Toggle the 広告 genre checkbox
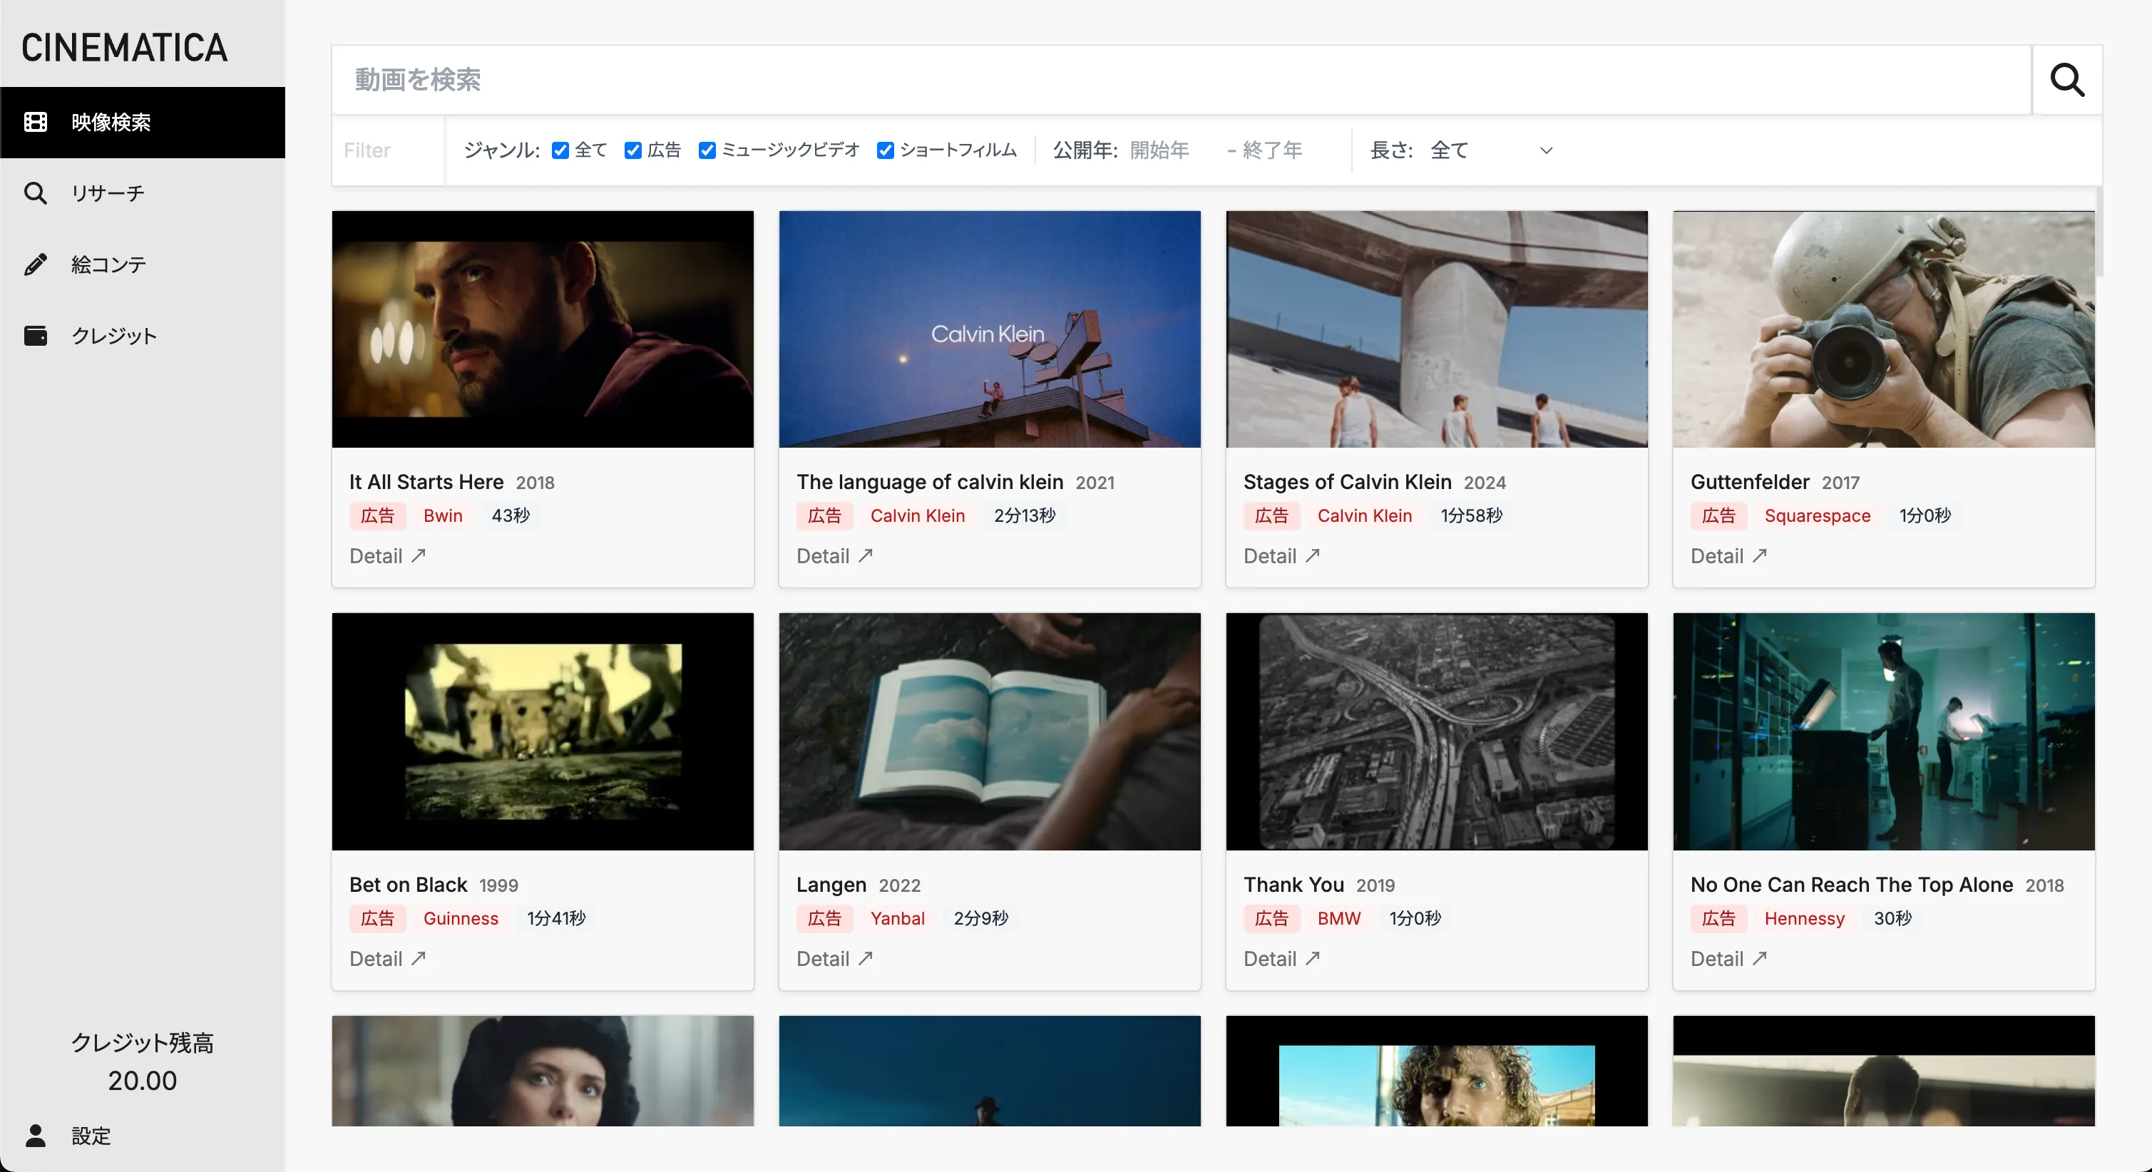This screenshot has width=2152, height=1172. point(633,150)
